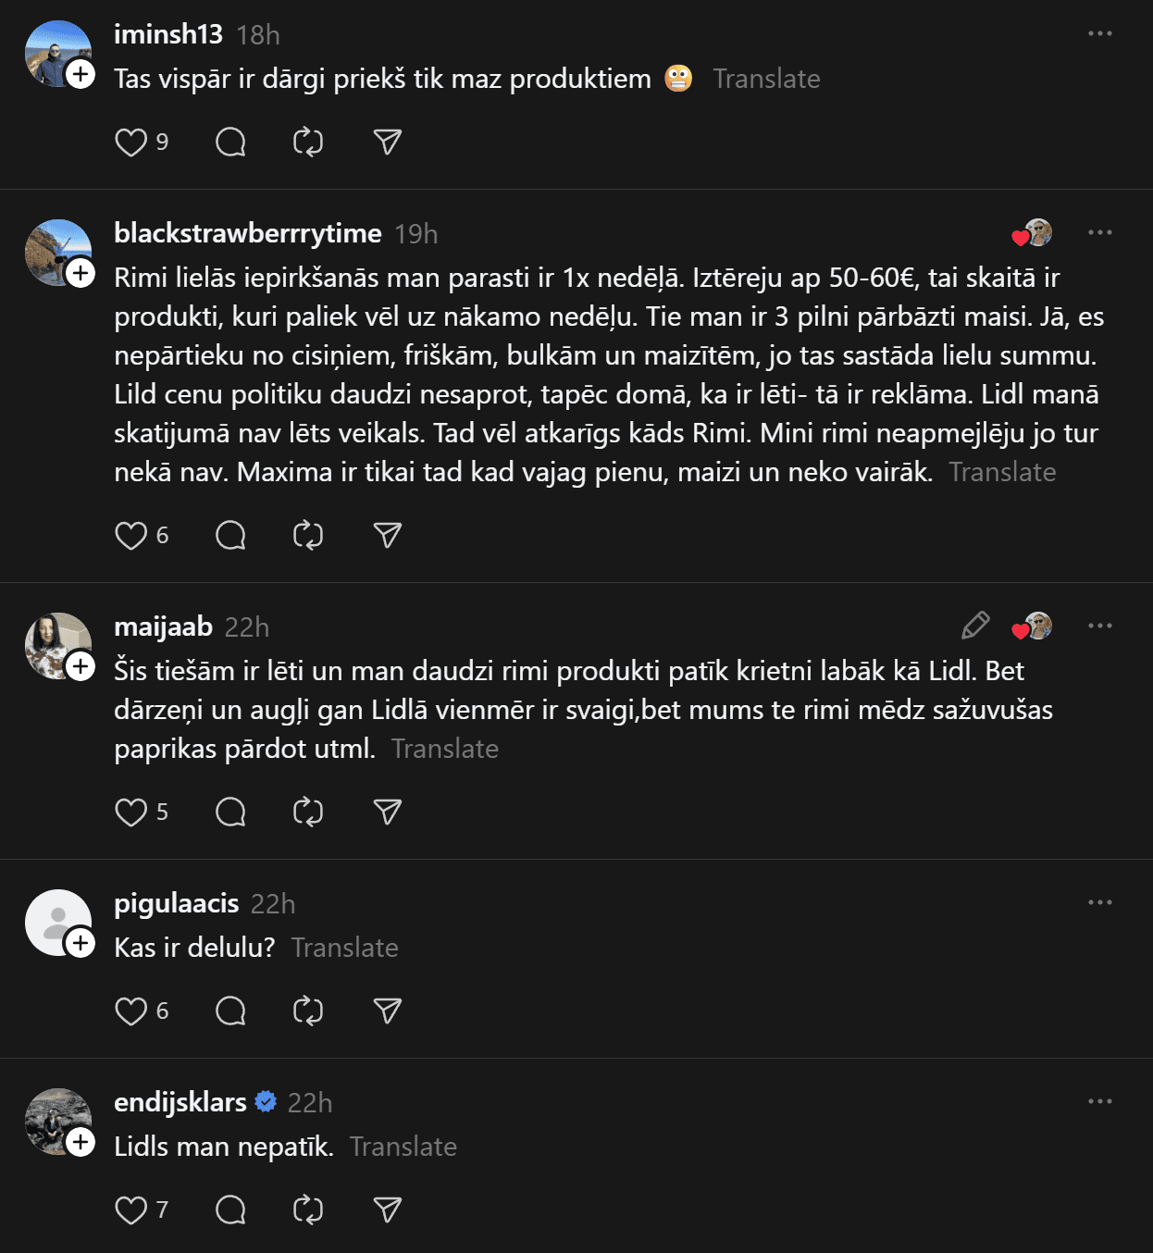
Task: Reply to pigulaacis's "Kas ir delulu?" comment
Action: coord(230,1011)
